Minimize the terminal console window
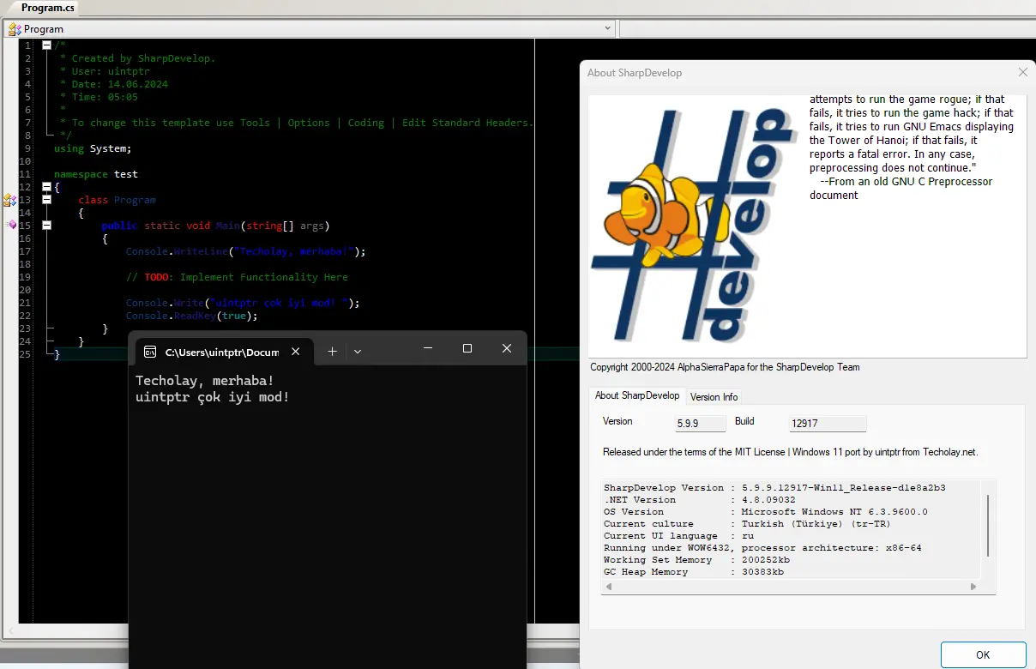Image resolution: width=1036 pixels, height=669 pixels. point(428,348)
